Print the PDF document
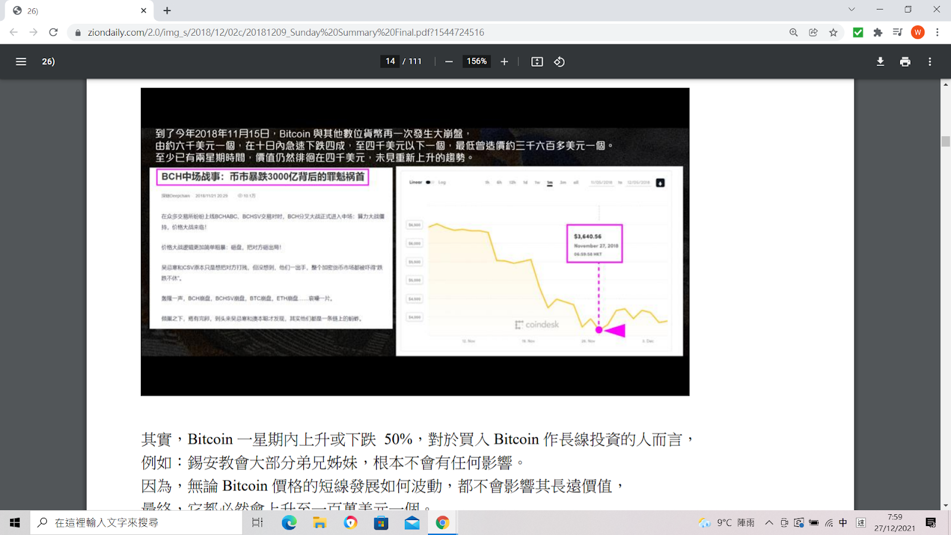The height and width of the screenshot is (535, 951). [x=905, y=61]
